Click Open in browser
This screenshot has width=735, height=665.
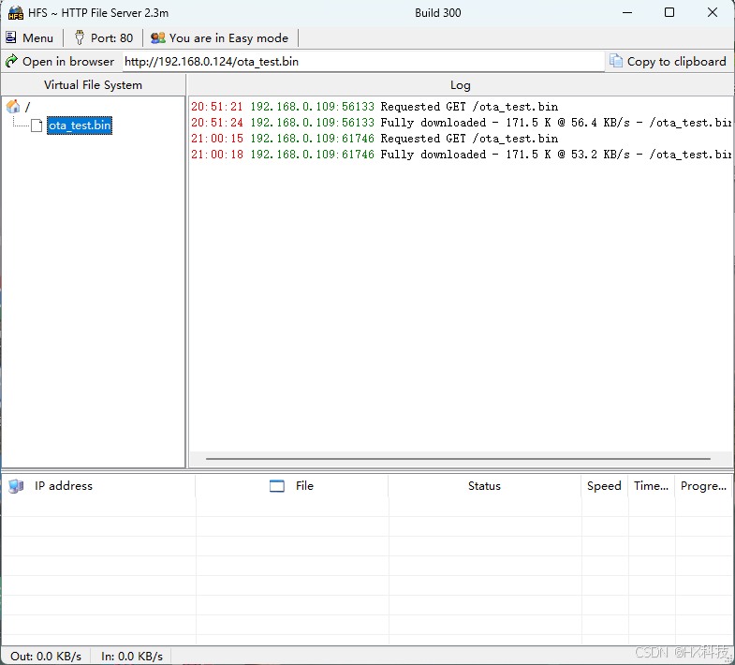click(60, 62)
